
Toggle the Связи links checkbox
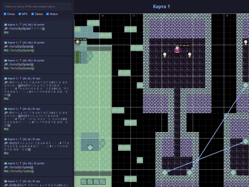[33, 14]
